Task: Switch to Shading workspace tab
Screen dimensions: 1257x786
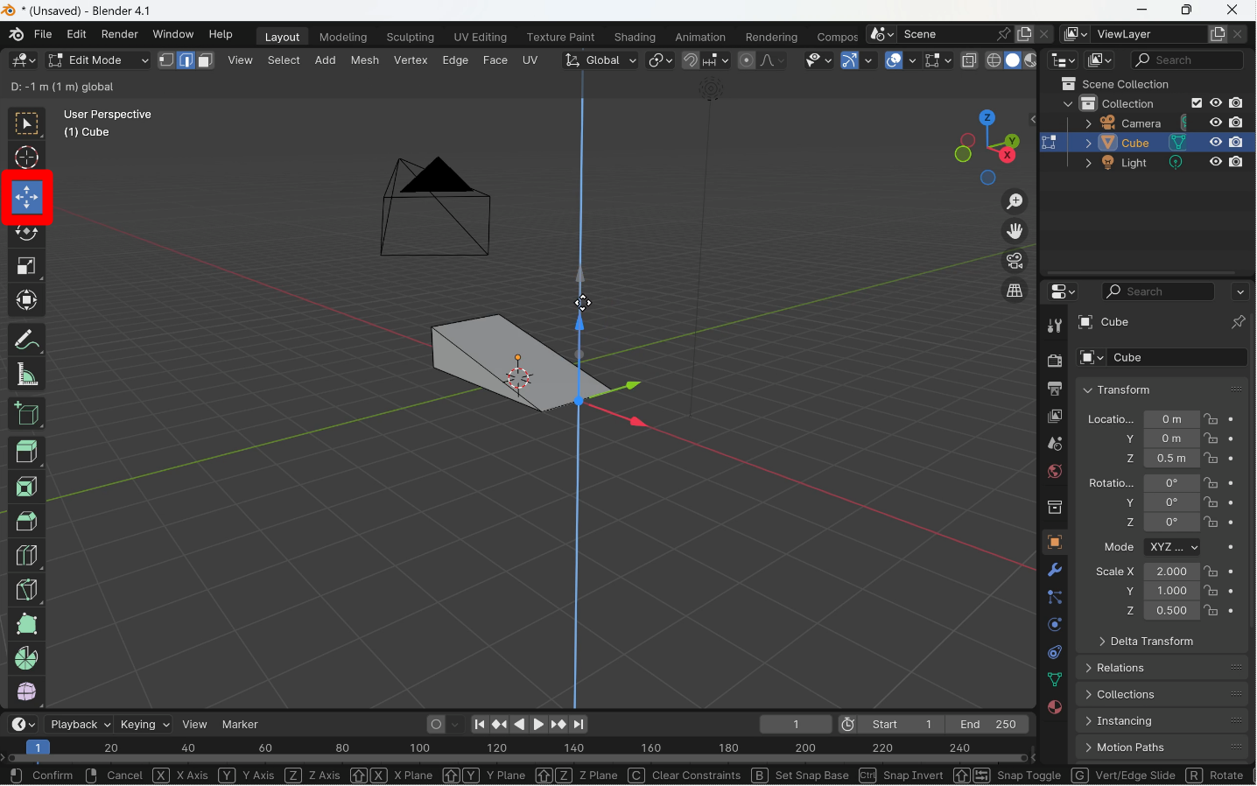Action: point(635,37)
